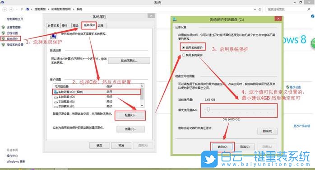Open 控制面板主页 link

tap(15, 19)
